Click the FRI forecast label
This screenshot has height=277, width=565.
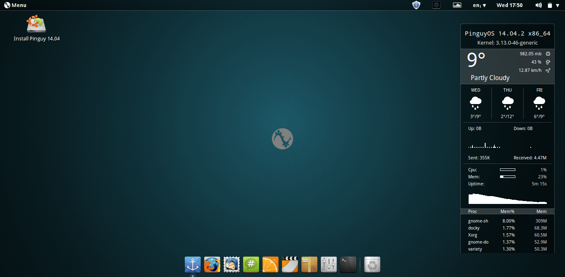539,90
